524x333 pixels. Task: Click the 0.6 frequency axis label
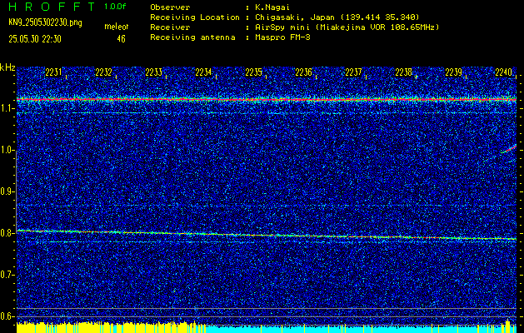click(7, 316)
